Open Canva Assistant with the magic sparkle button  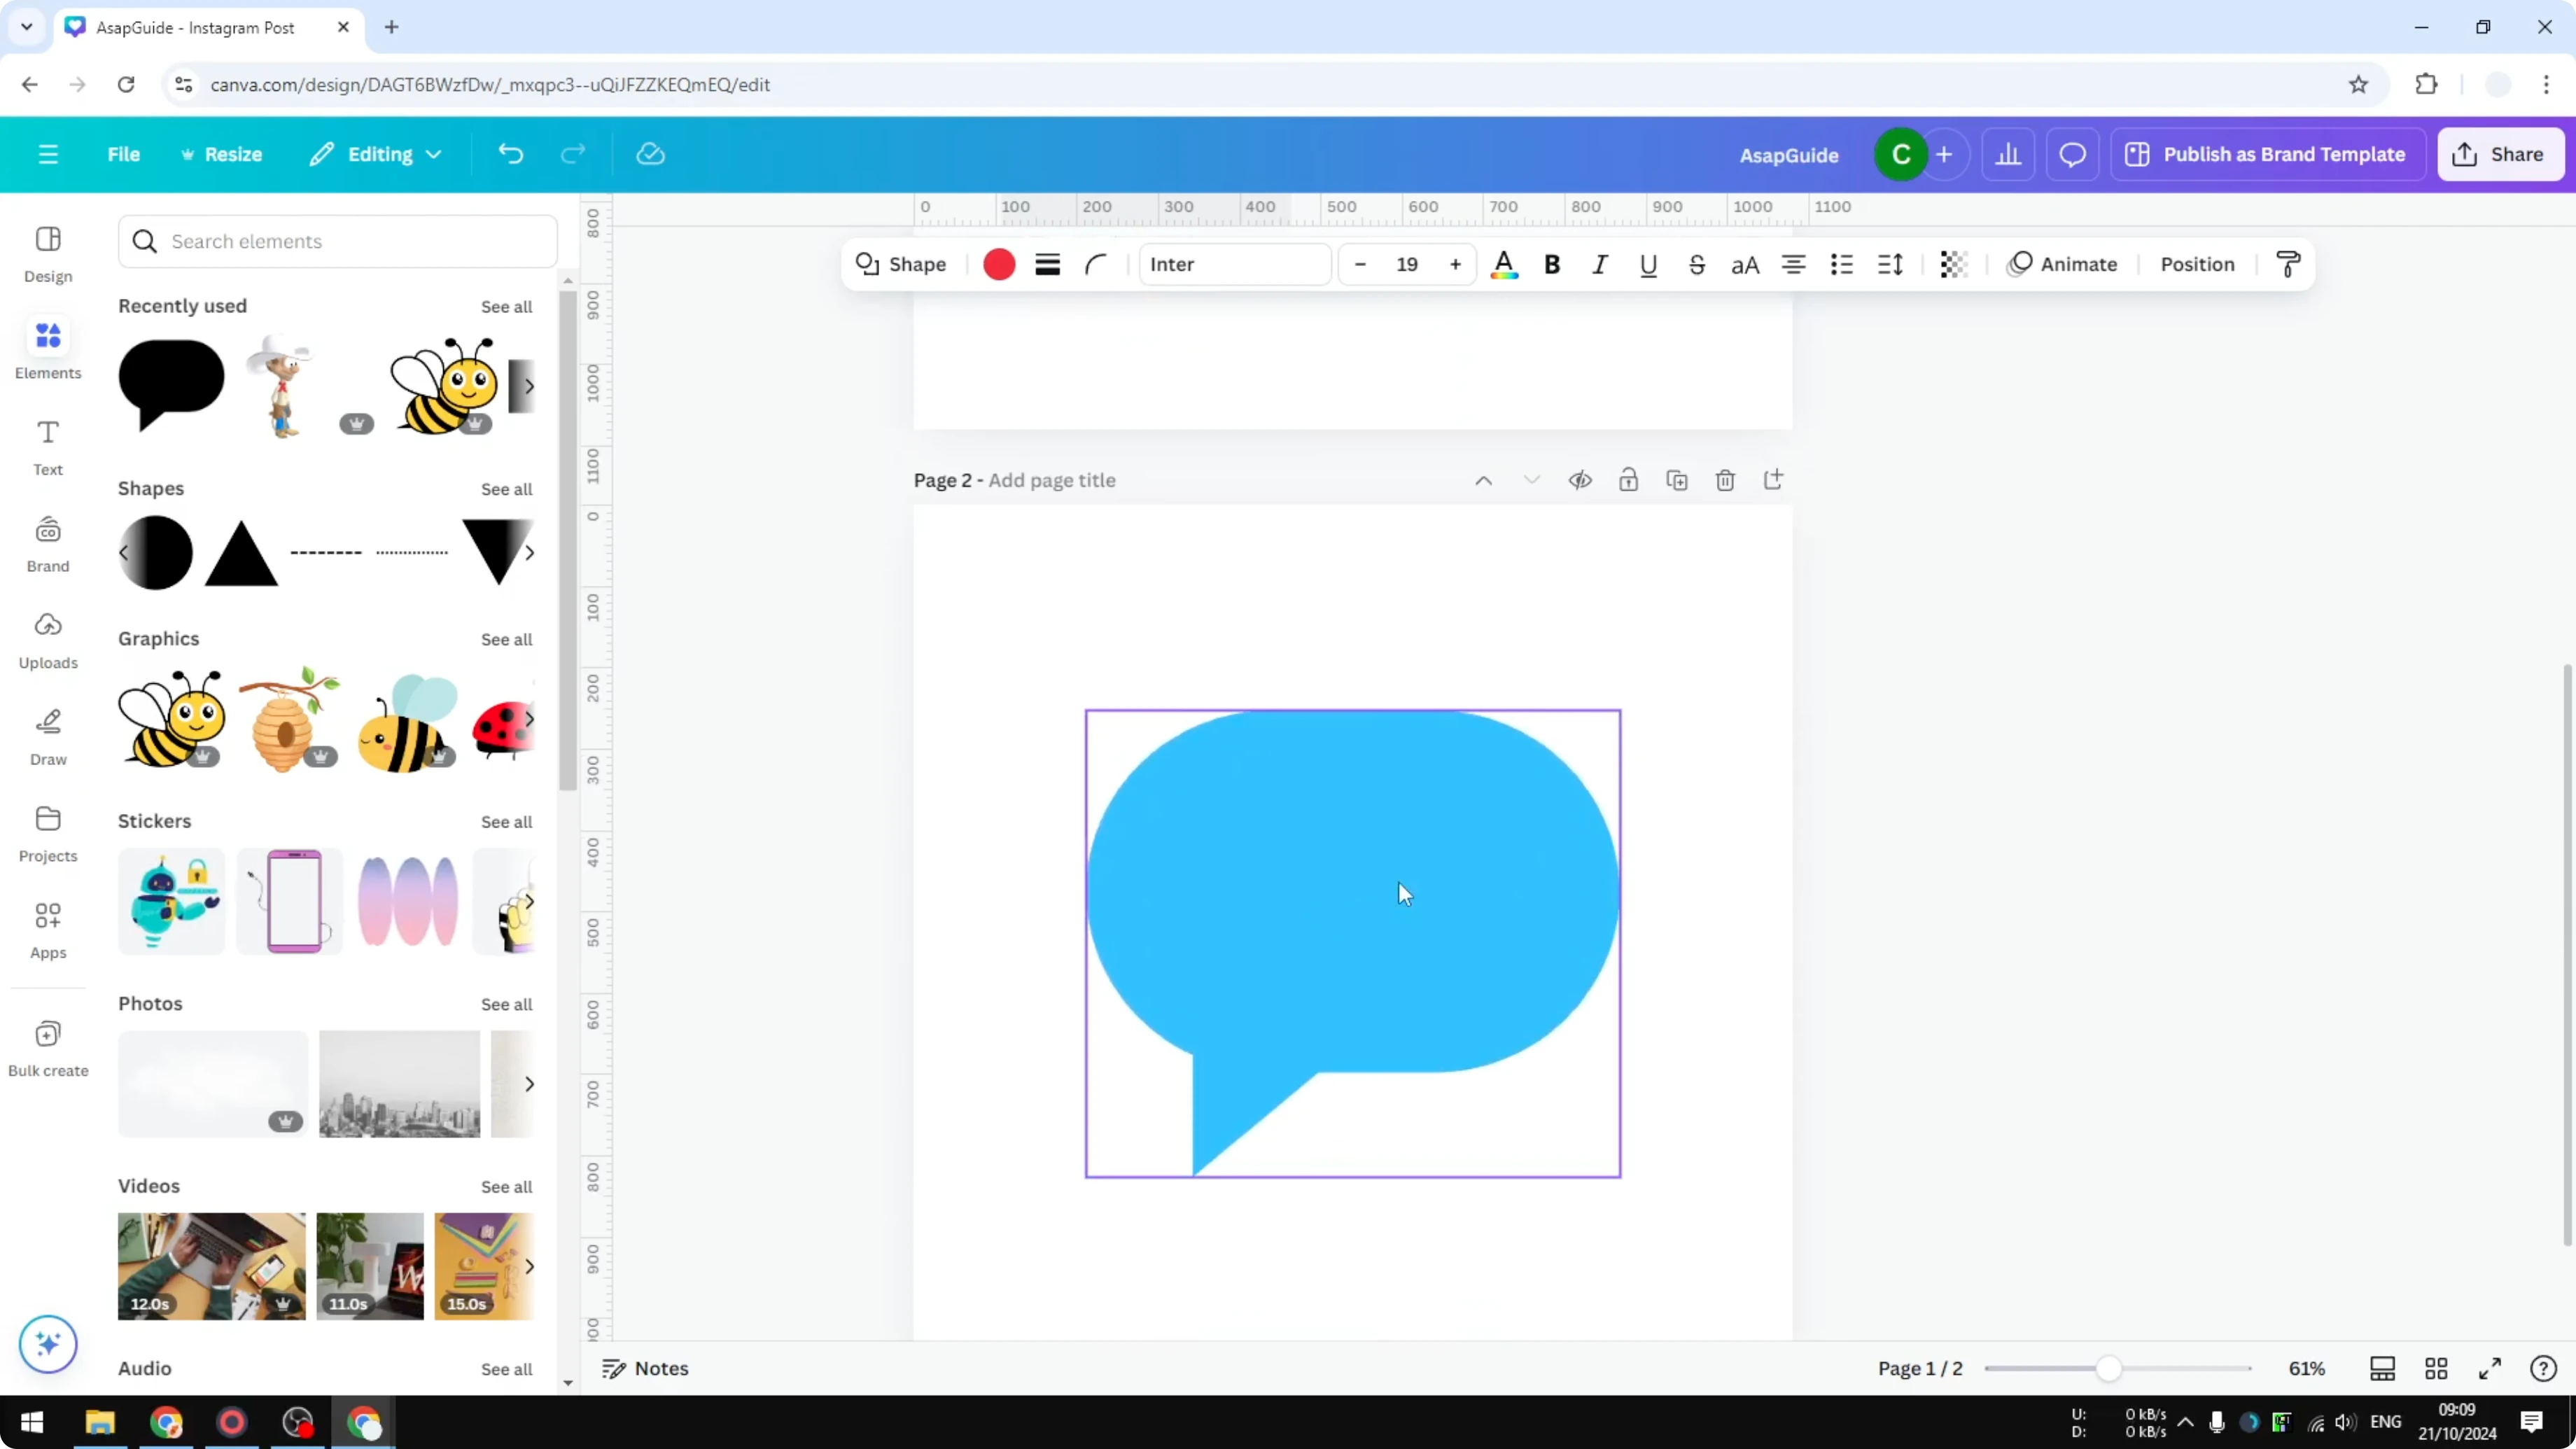coord(47,1344)
